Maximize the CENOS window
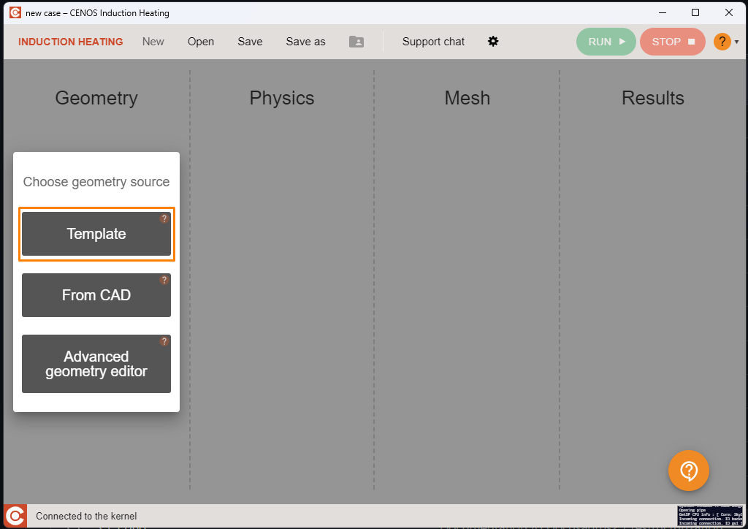The image size is (748, 529). 695,12
